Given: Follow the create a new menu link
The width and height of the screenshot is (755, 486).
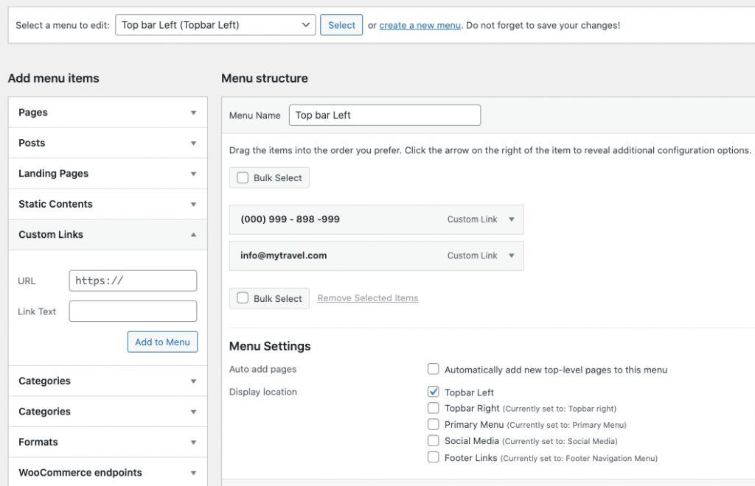Looking at the screenshot, I should [x=420, y=26].
